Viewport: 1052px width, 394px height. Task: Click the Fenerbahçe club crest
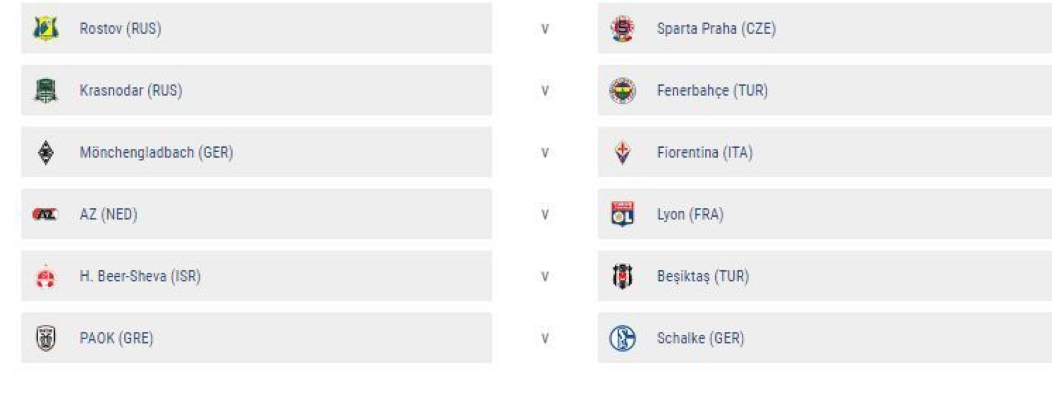(x=622, y=90)
